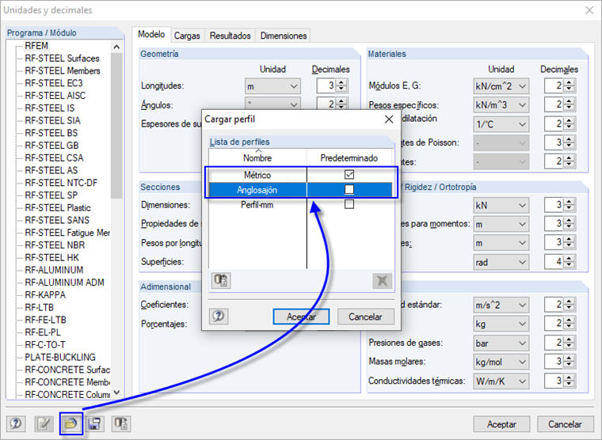The image size is (602, 440).
Task: Open the kg unit dropdown
Action: (501, 324)
